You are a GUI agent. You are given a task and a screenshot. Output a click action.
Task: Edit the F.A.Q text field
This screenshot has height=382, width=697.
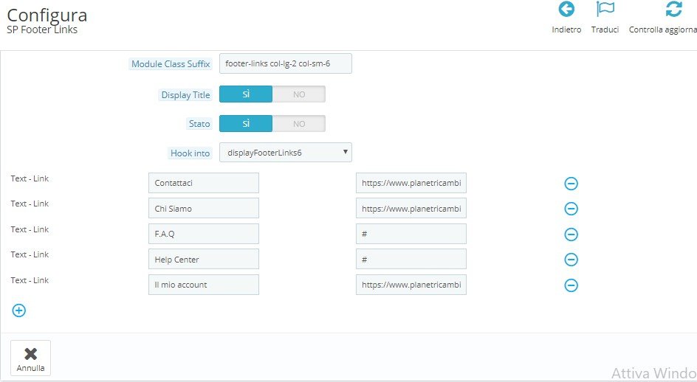pos(204,234)
